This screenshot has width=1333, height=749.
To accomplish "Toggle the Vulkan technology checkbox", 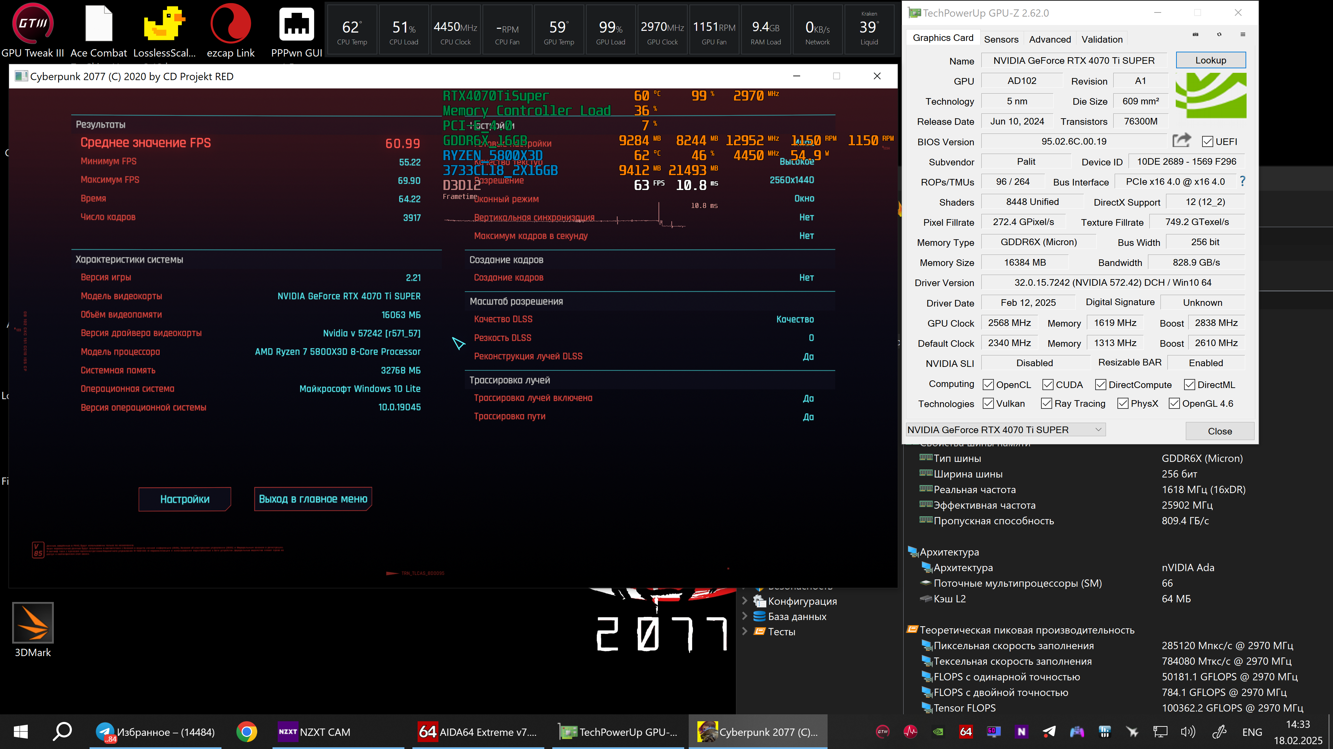I will point(988,404).
